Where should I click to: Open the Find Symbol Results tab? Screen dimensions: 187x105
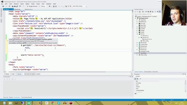pos(27,97)
